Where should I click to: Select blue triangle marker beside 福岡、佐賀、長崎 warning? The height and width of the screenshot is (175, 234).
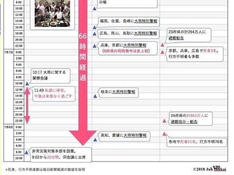click(95, 27)
